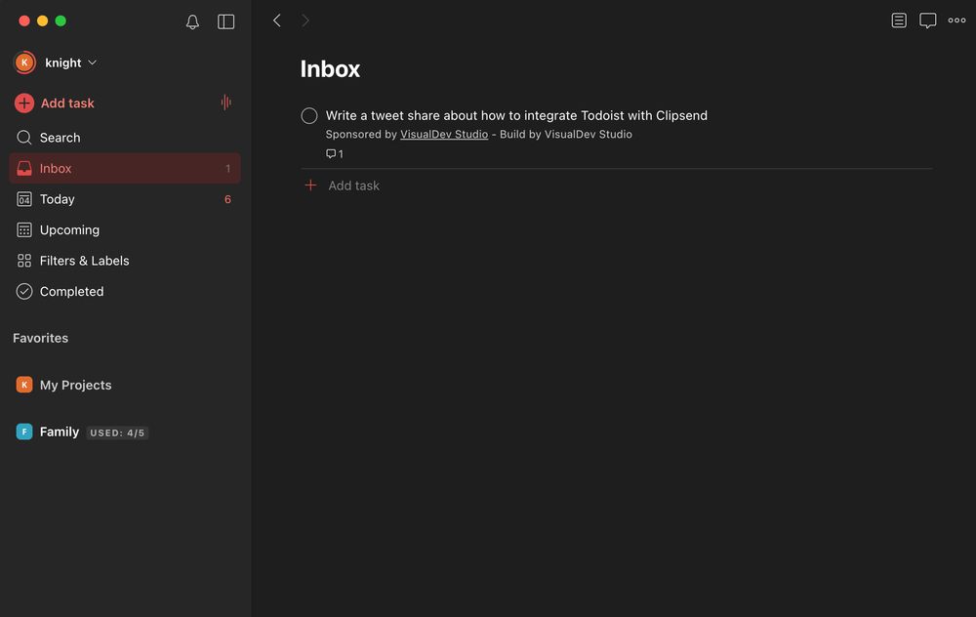Go forward with right arrow
Screen dimensions: 976x617
coord(305,21)
